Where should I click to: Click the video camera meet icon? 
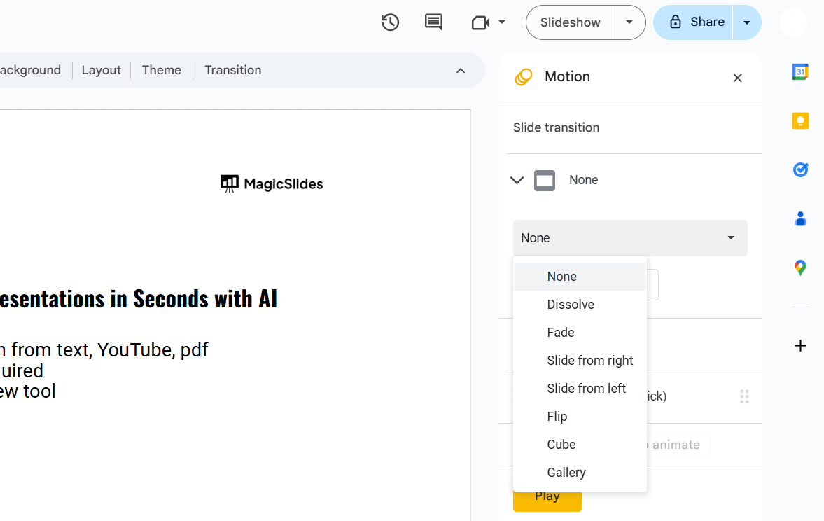(480, 22)
